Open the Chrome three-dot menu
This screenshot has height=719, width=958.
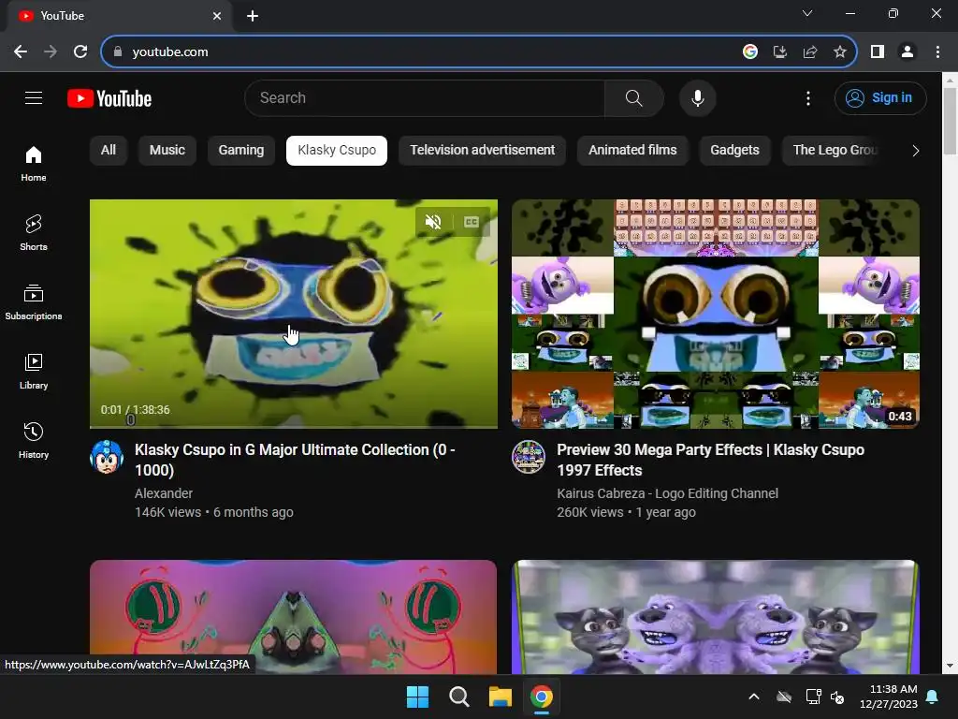937,52
